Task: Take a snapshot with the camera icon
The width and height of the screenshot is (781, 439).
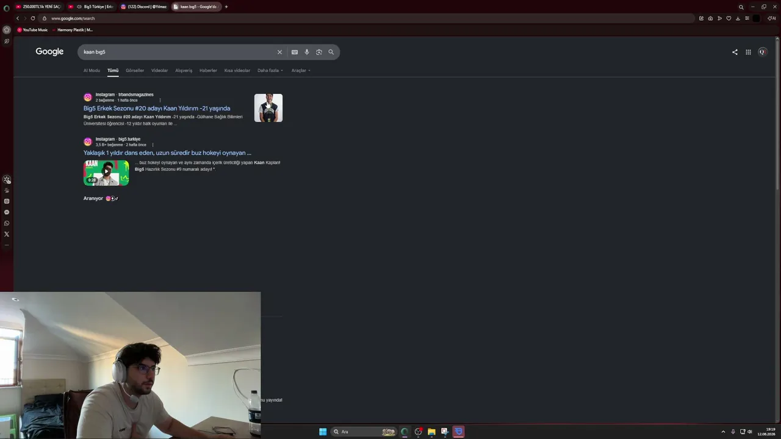Action: point(710,18)
